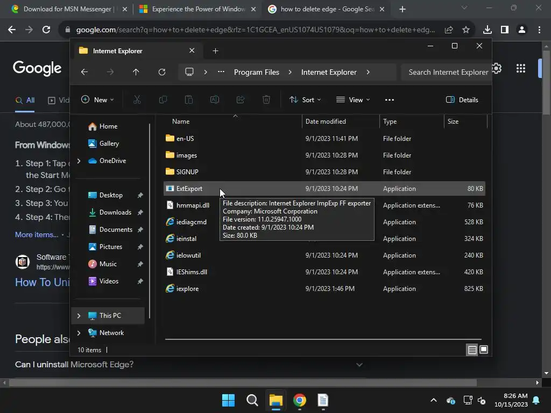Expand the This PC tree node
Image resolution: width=551 pixels, height=413 pixels.
79,316
